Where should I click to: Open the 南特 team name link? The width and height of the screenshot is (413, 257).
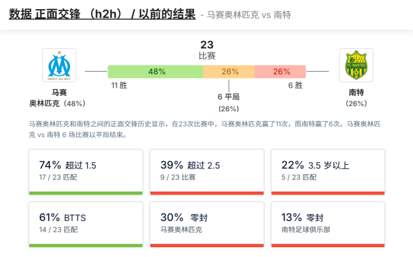(x=356, y=92)
